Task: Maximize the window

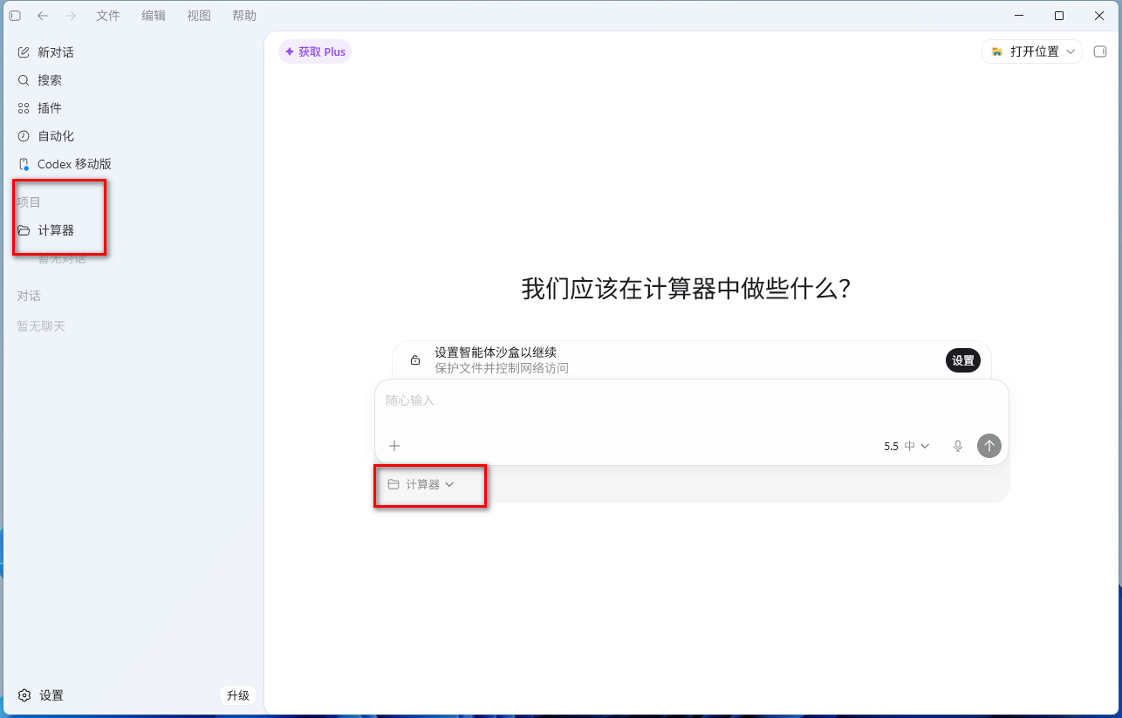Action: pos(1059,16)
